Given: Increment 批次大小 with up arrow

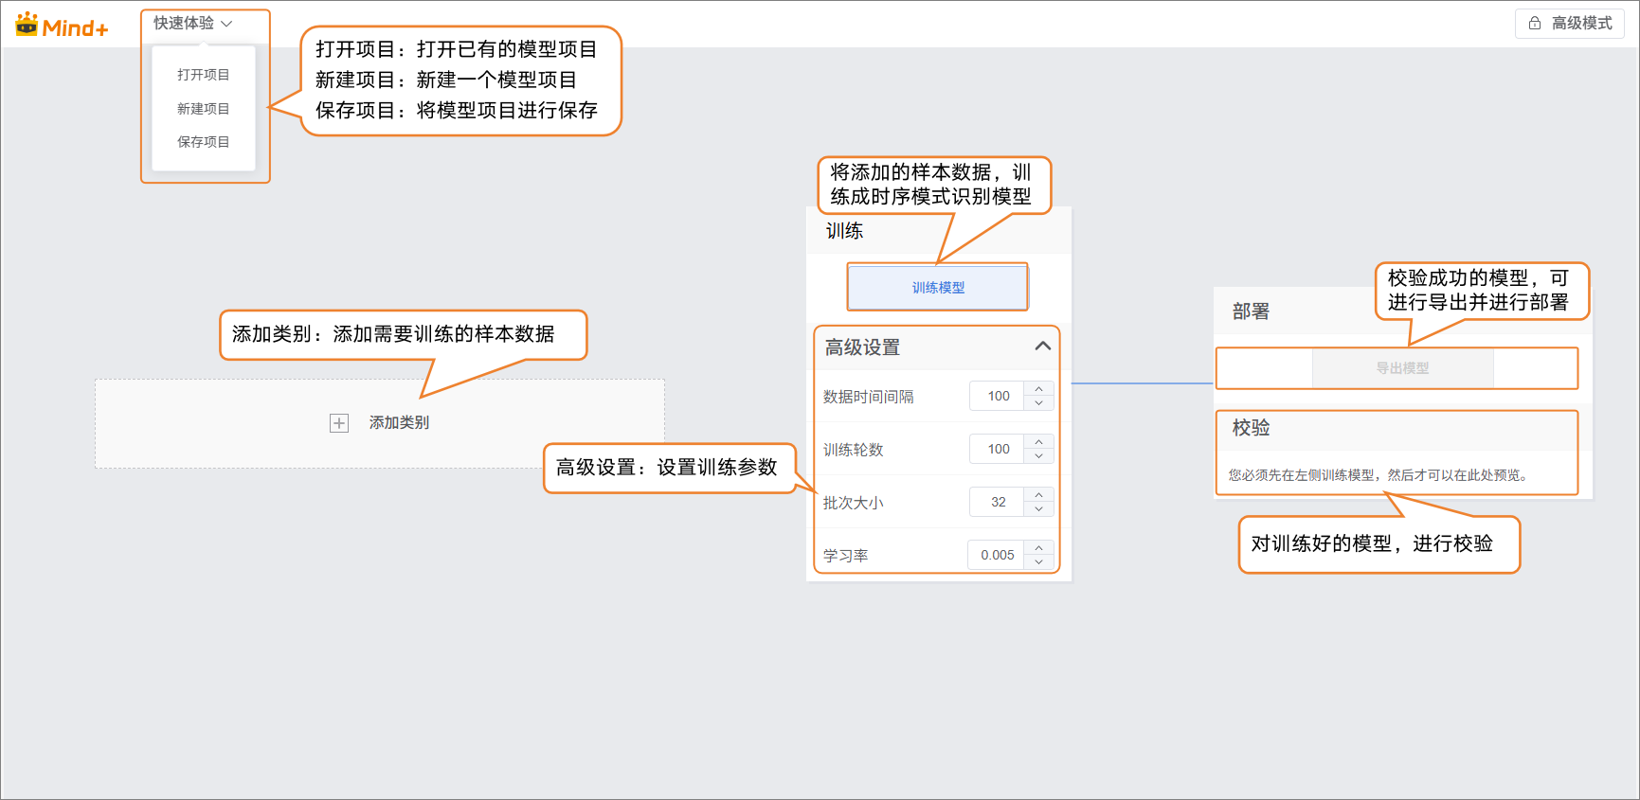Looking at the screenshot, I should pos(1039,495).
